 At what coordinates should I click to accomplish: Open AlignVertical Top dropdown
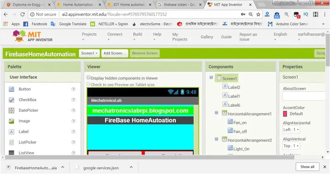pos(291,146)
